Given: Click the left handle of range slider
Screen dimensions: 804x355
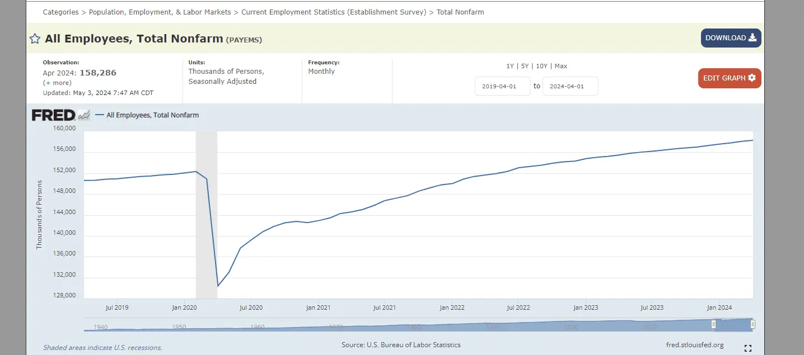Looking at the screenshot, I should (713, 324).
